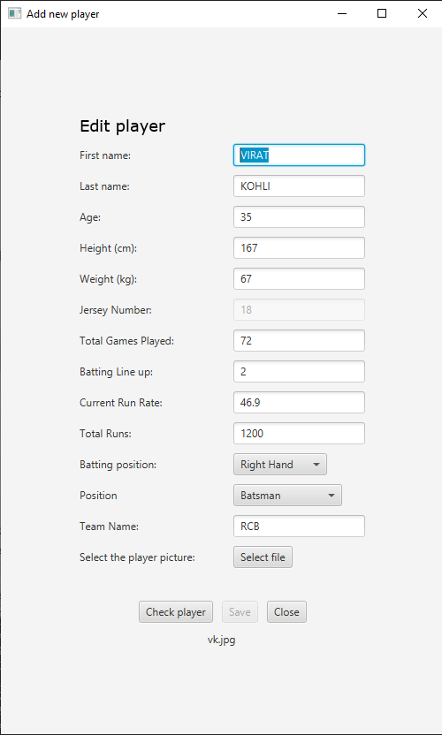Viewport: 442px width, 735px height.
Task: Click the Team Name field with RCB
Action: (300, 527)
